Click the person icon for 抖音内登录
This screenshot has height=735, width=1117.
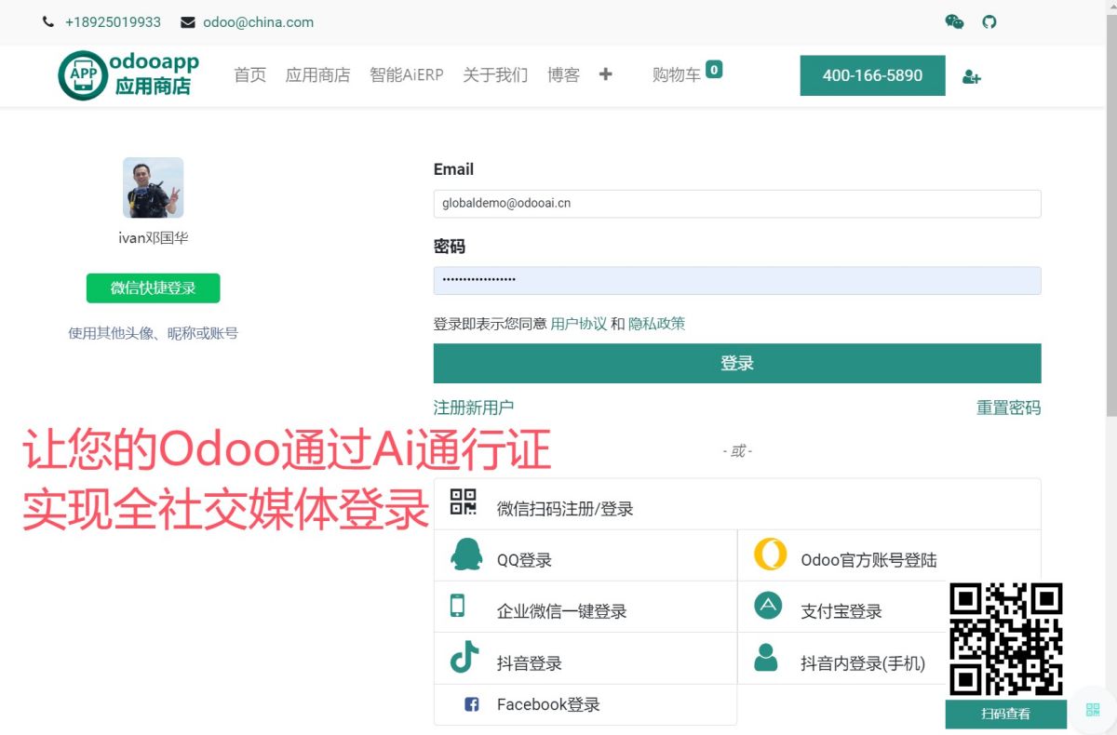(x=766, y=658)
